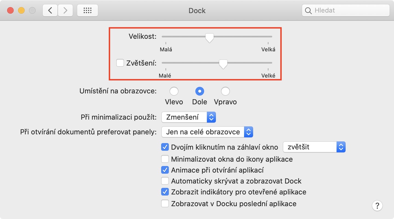Select Vpravo dock position
The image size is (394, 219).
click(225, 91)
